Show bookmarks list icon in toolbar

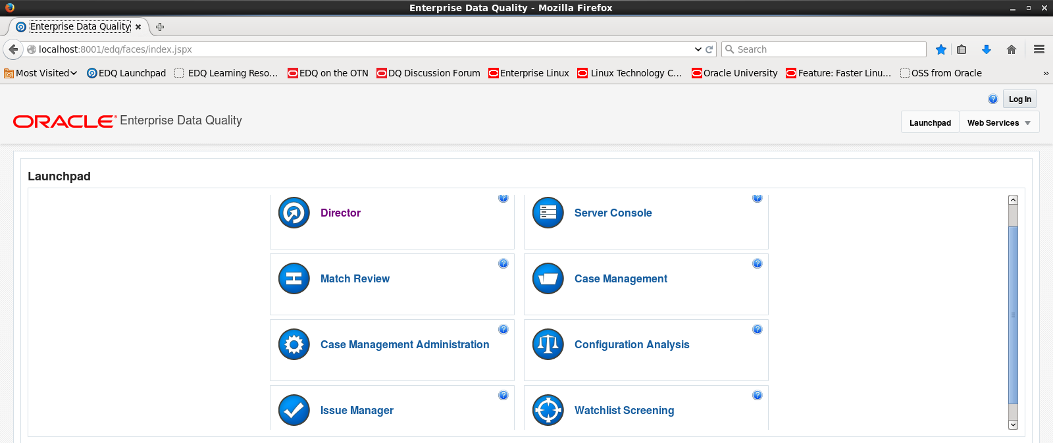[x=962, y=49]
